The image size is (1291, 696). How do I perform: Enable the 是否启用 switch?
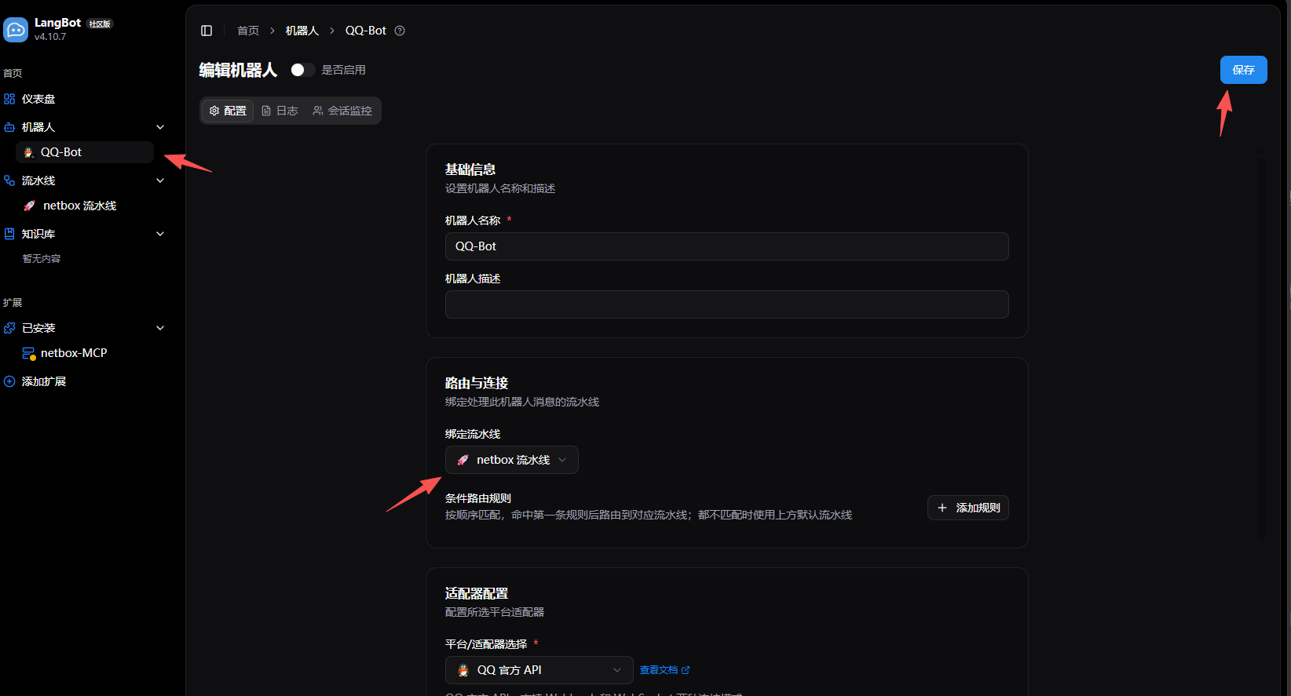coord(302,70)
